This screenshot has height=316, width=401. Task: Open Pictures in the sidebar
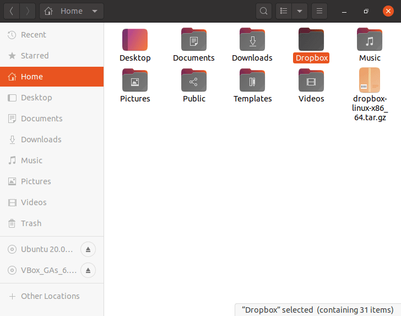pos(52,181)
